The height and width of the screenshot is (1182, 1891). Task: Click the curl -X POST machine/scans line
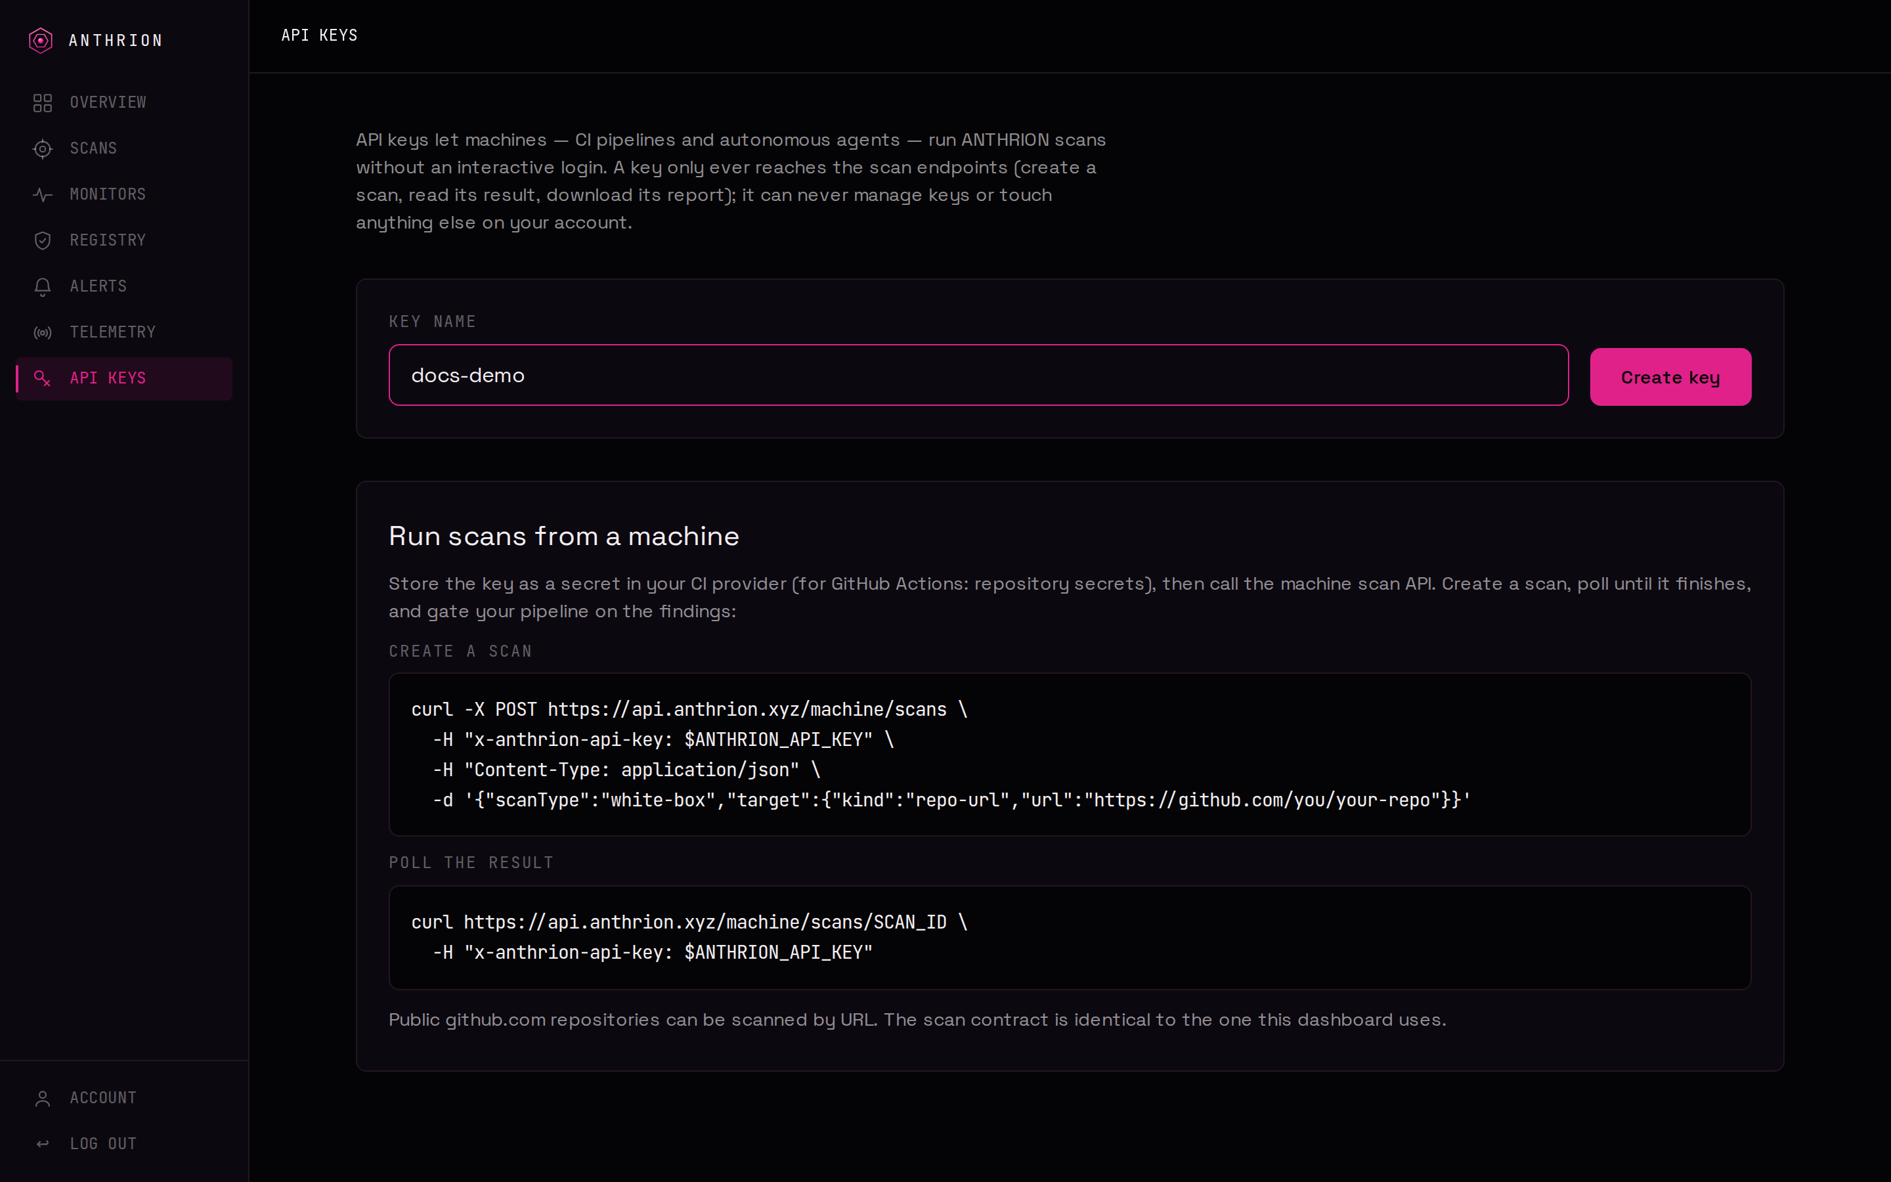click(689, 710)
